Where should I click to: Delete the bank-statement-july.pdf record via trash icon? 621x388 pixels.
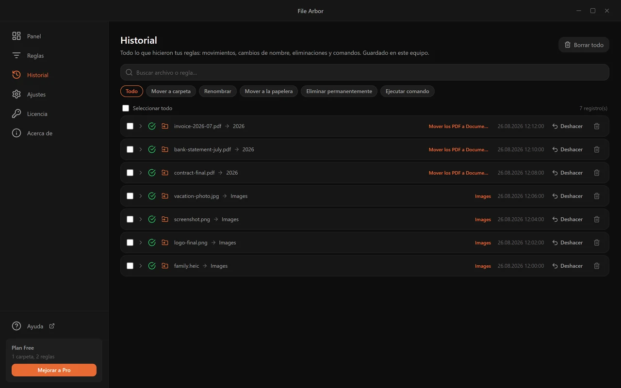pos(597,149)
